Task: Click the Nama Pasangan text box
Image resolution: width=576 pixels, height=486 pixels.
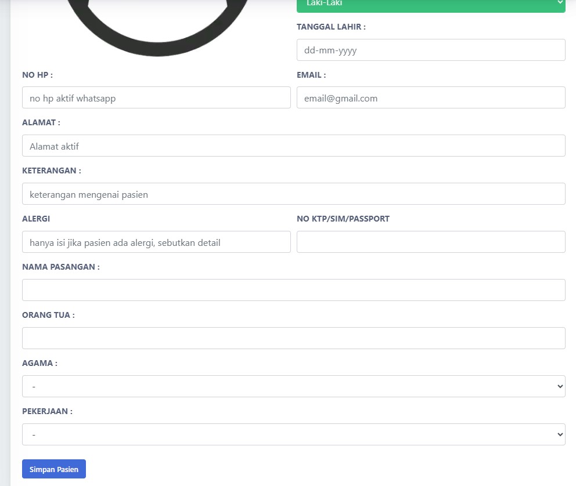Action: coord(293,290)
